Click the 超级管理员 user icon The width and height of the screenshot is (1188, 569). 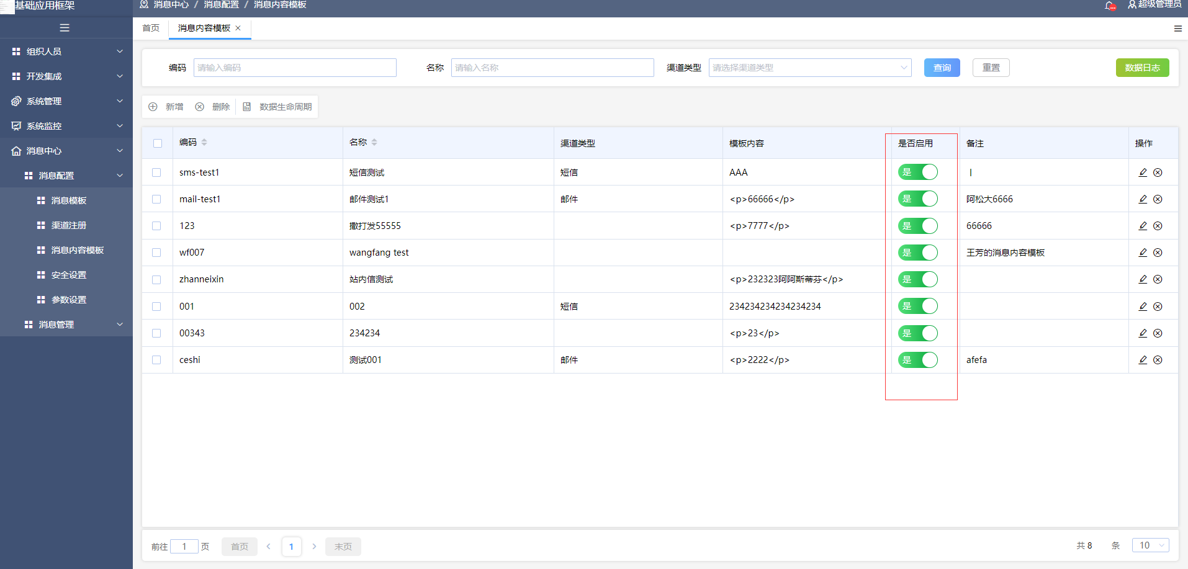coord(1132,4)
